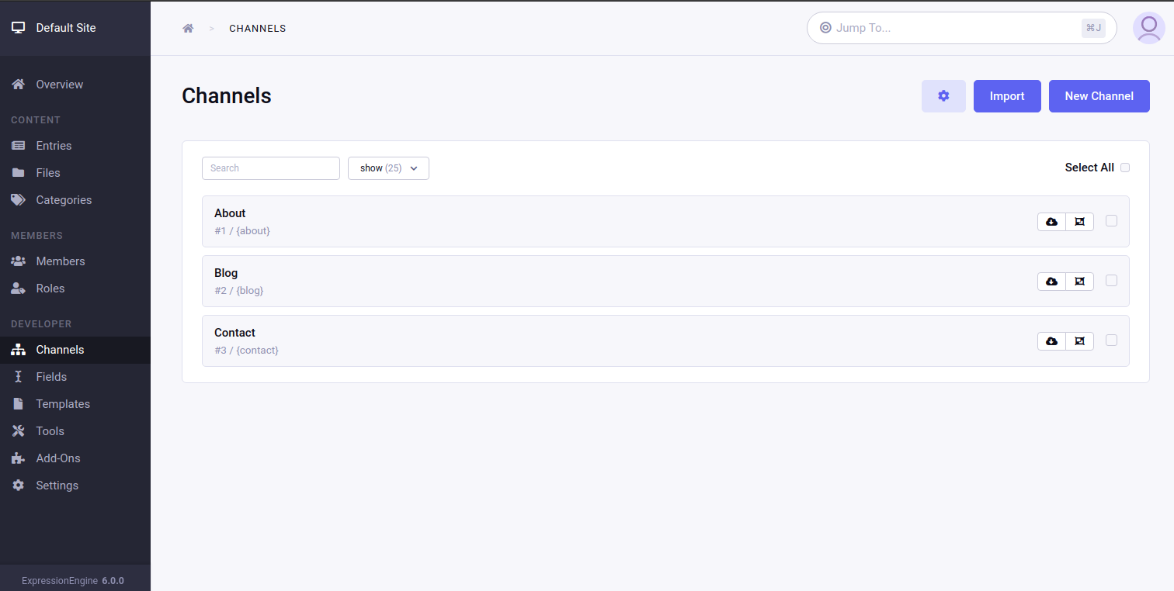Download a copy of the About channel

click(x=1051, y=221)
